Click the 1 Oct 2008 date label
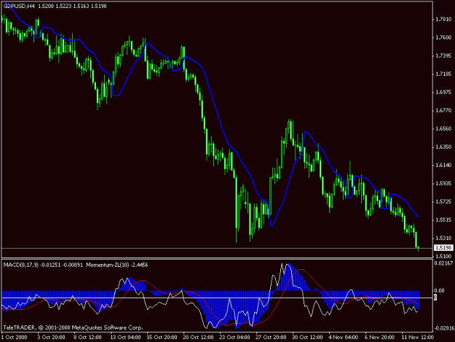 [x=15, y=338]
